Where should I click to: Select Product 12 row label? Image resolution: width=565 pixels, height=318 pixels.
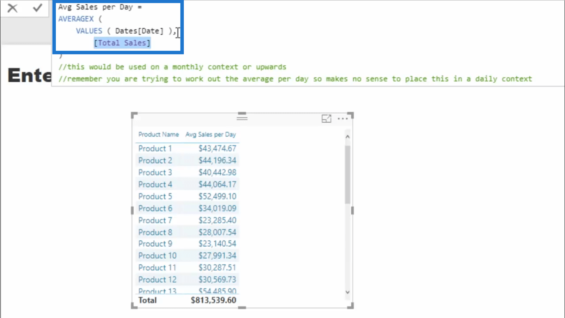tap(157, 280)
